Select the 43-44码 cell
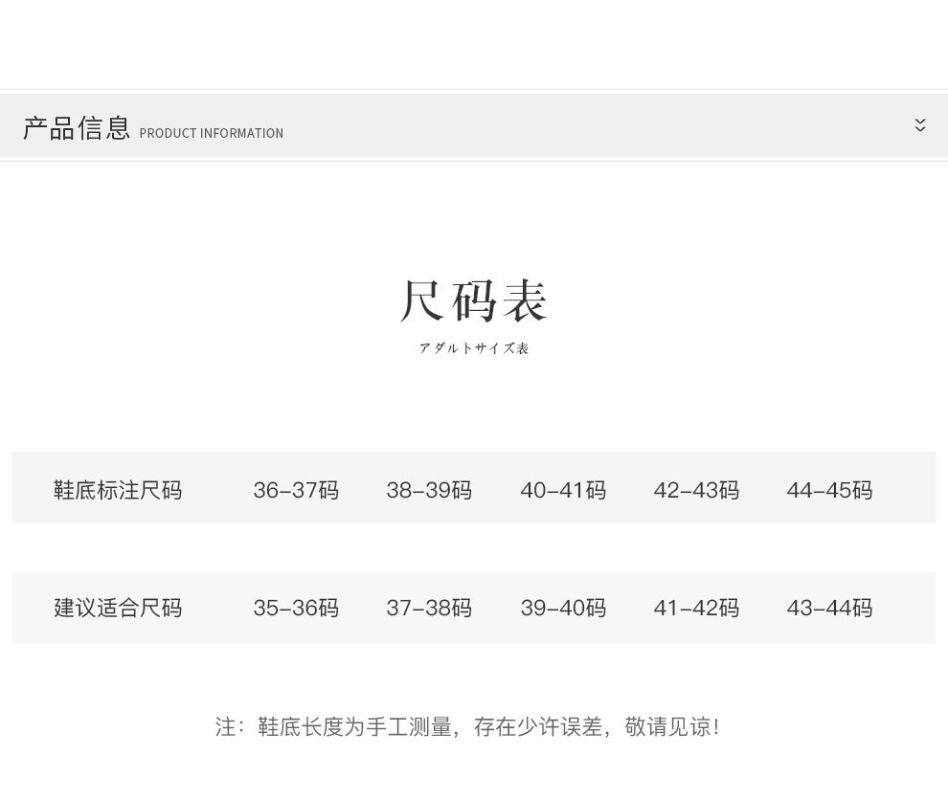948x799 pixels. click(829, 608)
